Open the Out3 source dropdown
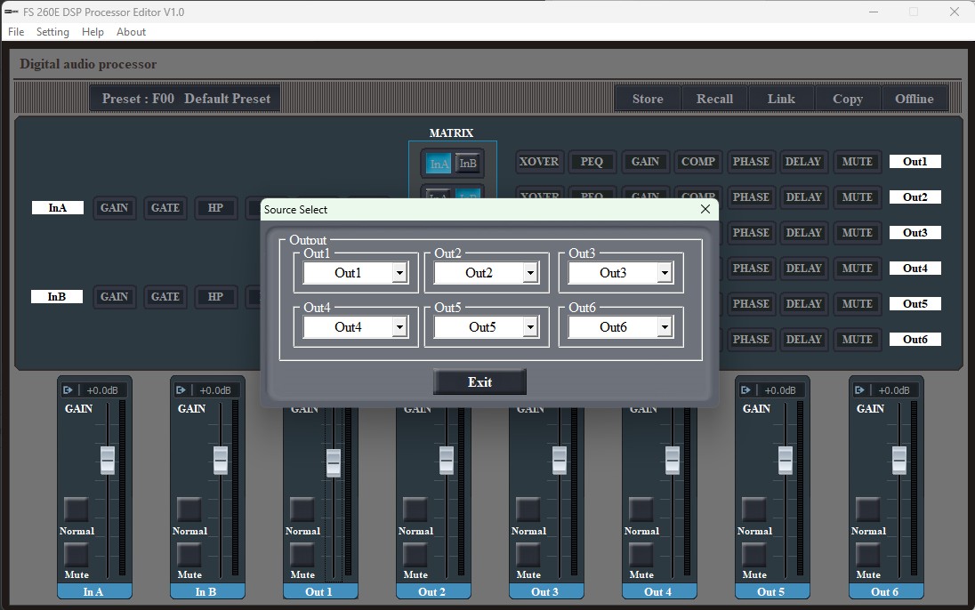The width and height of the screenshot is (975, 610). point(665,272)
